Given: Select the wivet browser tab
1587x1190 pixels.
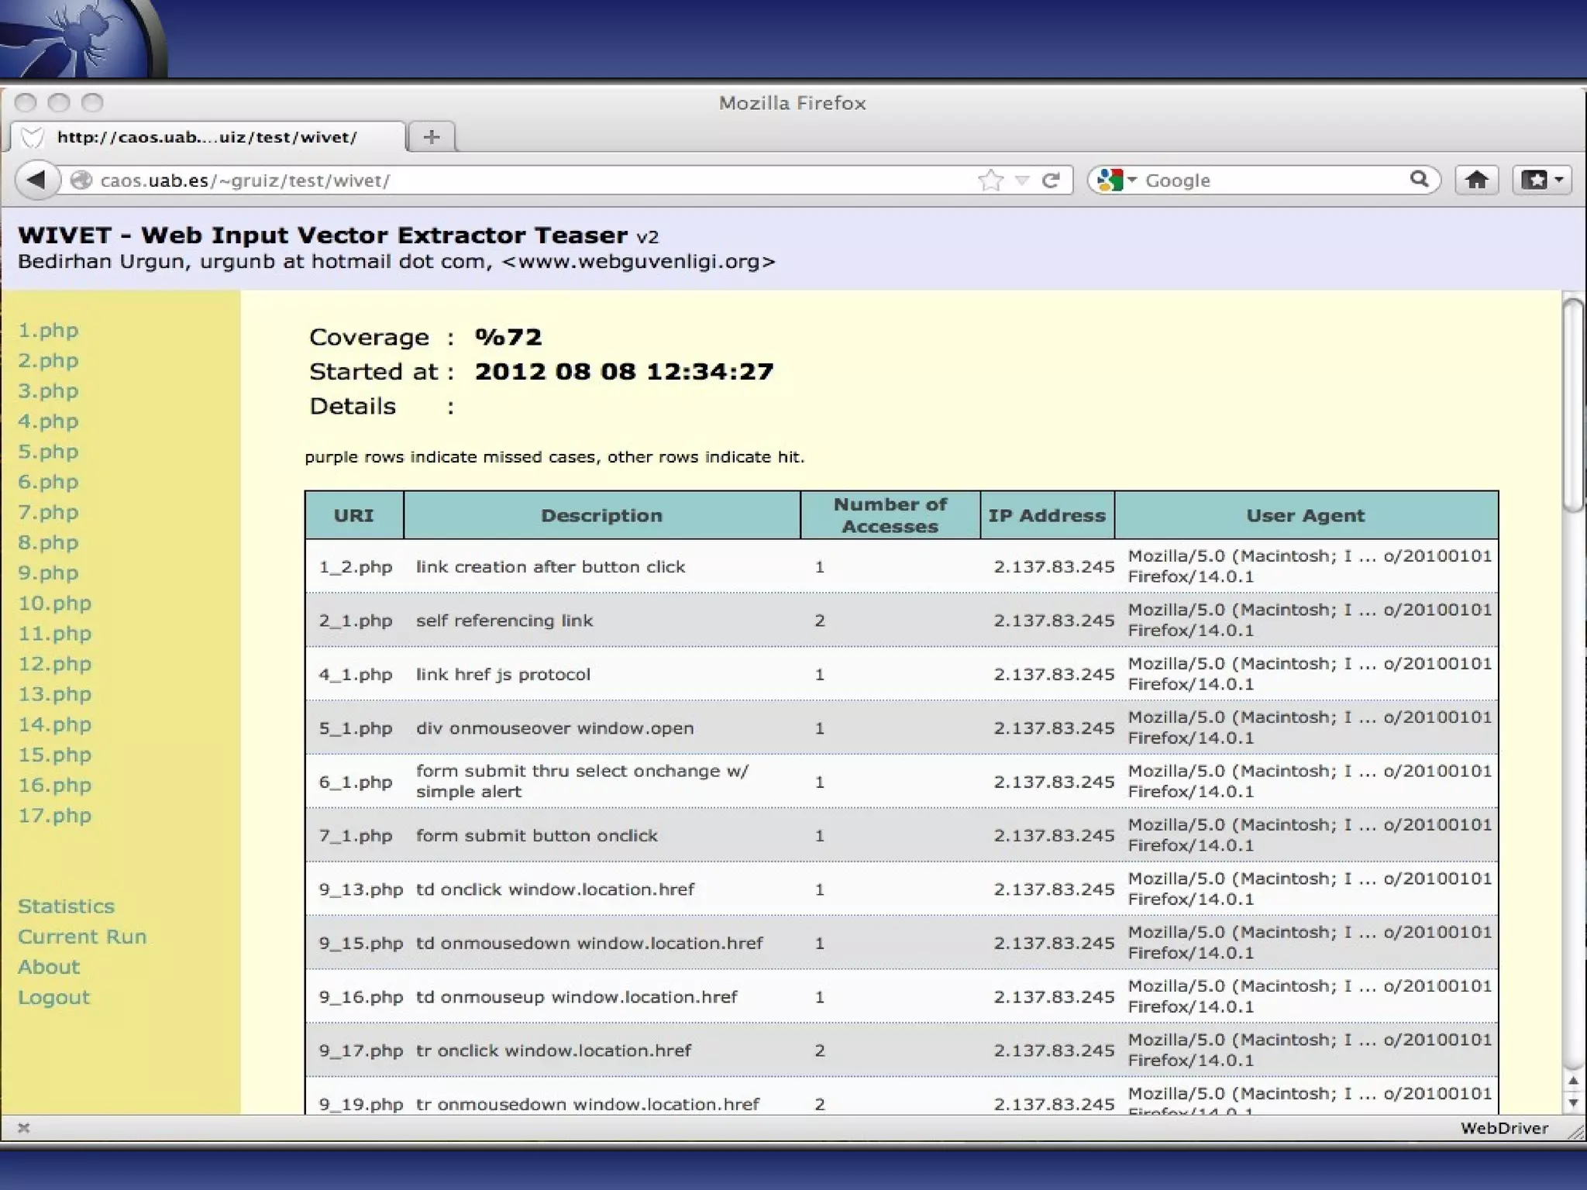Looking at the screenshot, I should [207, 137].
